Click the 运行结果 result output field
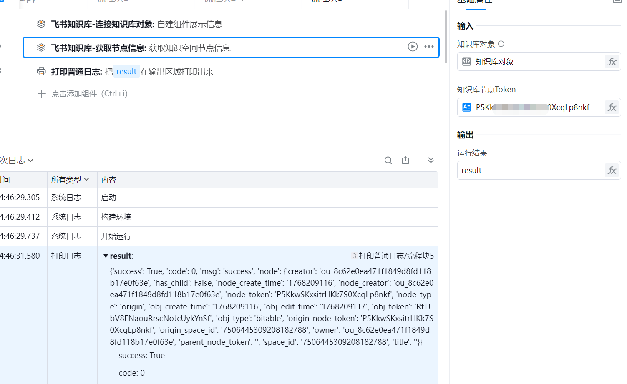 (530, 171)
